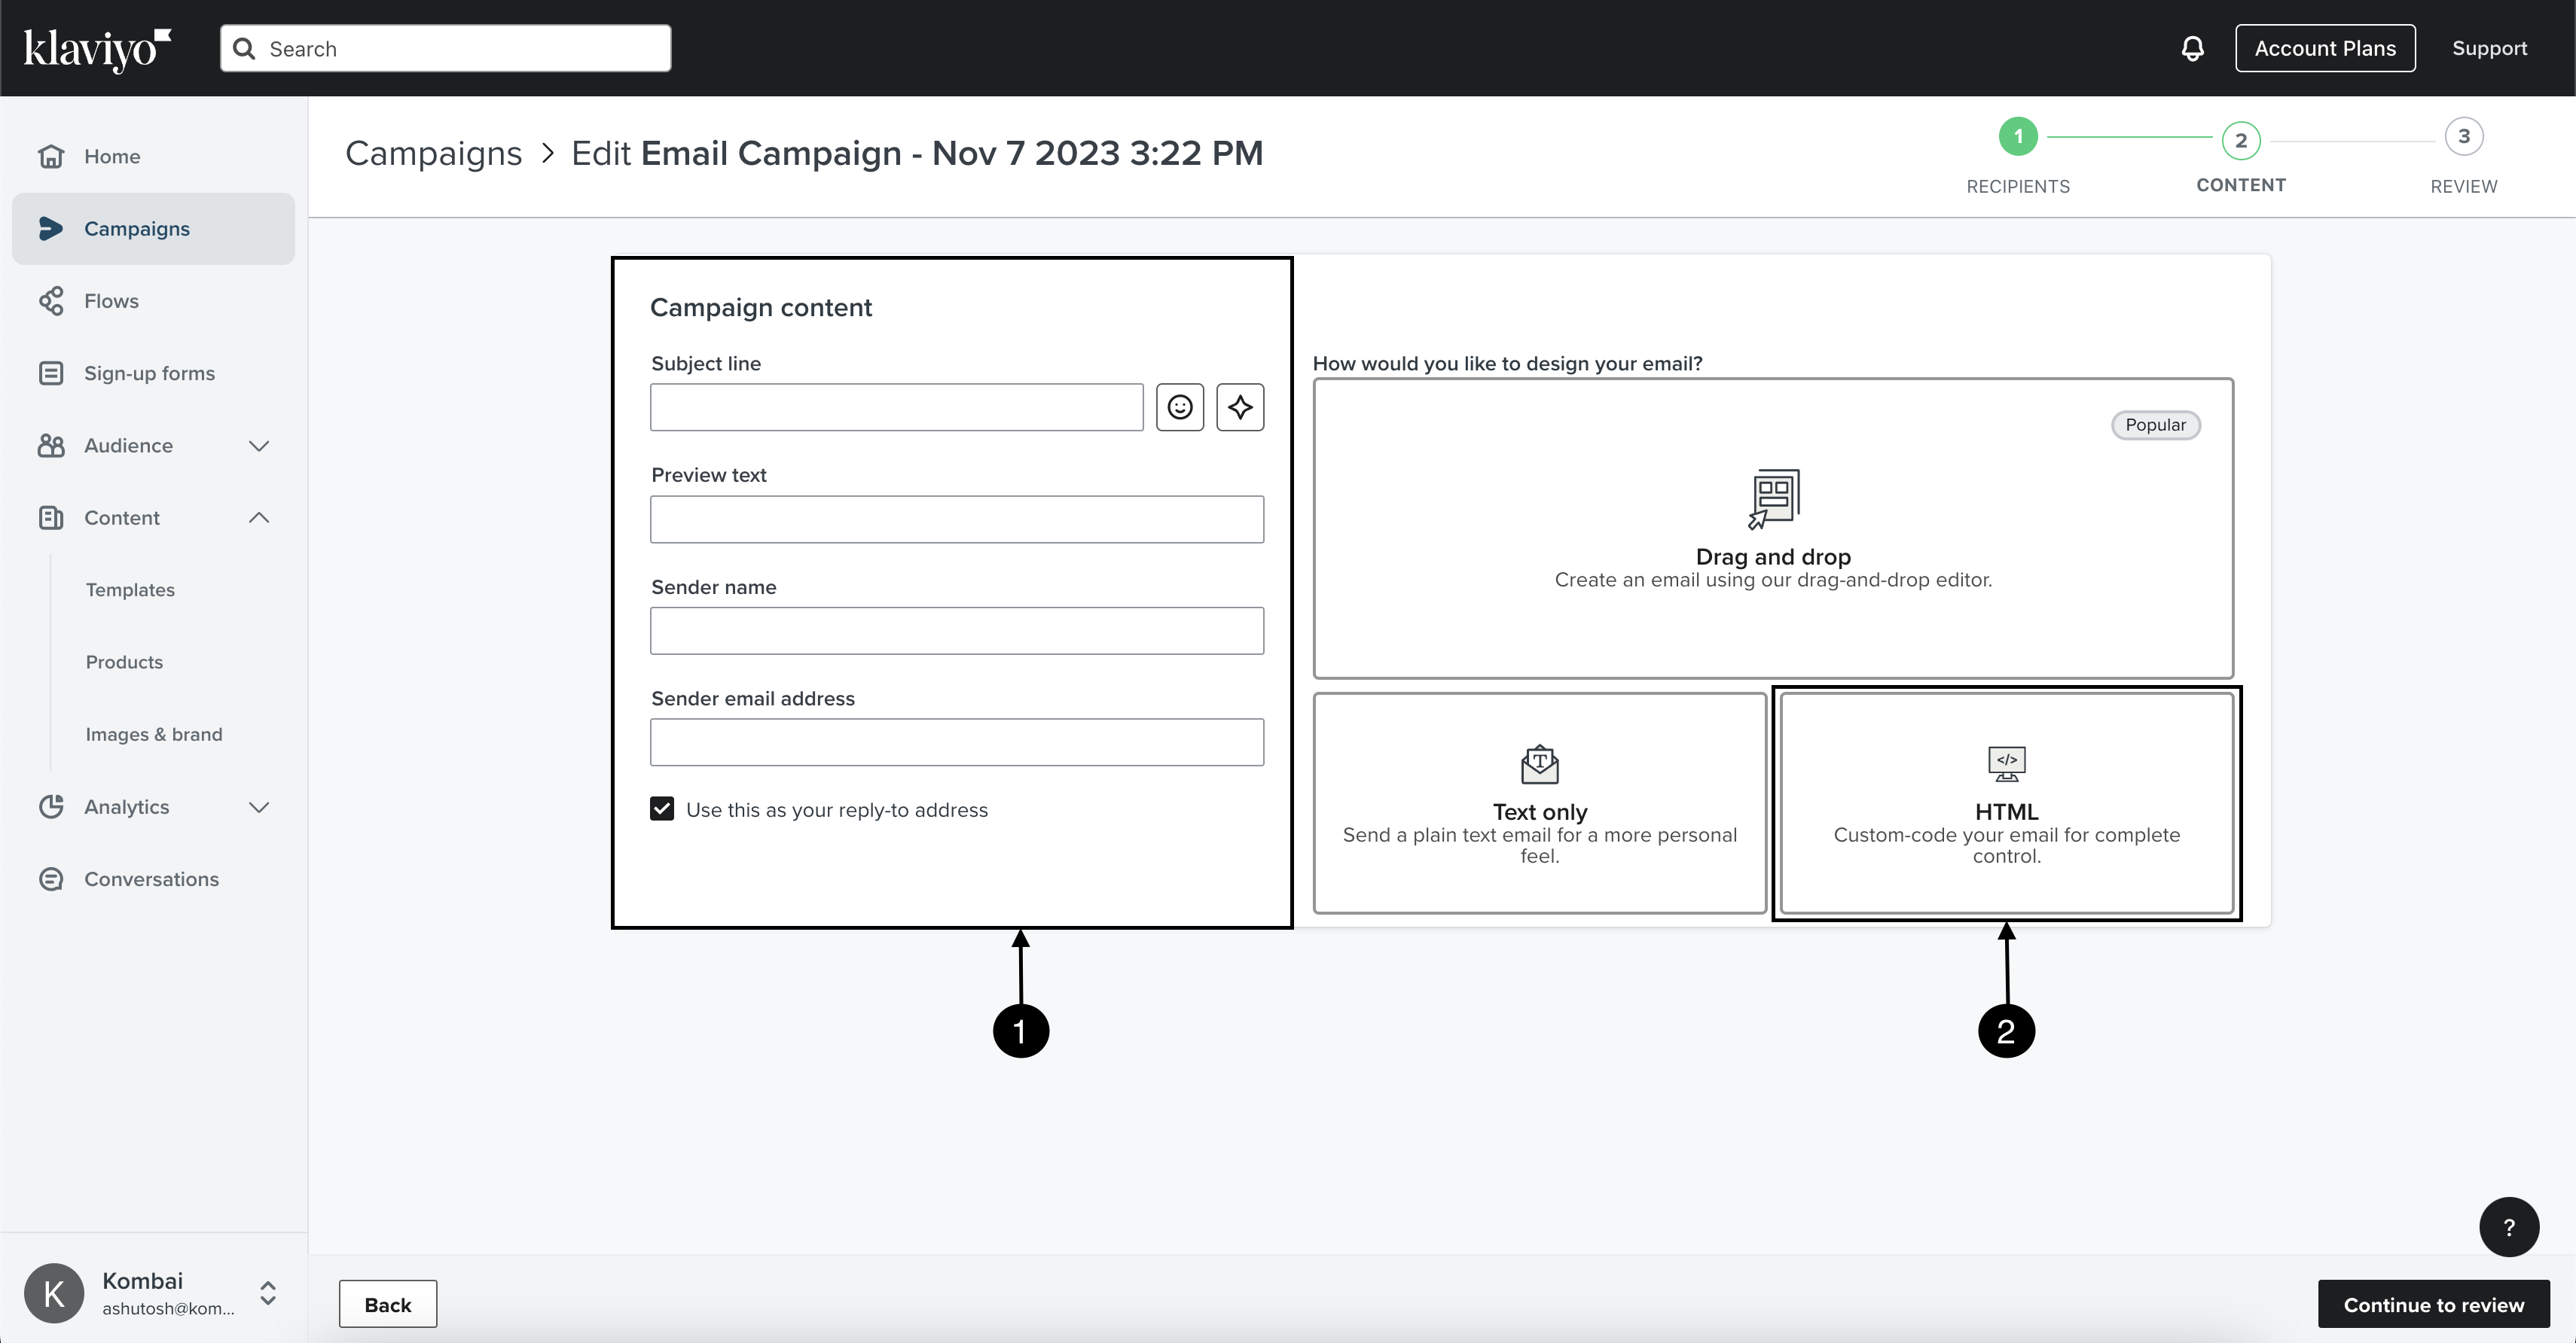This screenshot has width=2576, height=1343.
Task: Click the Account Plans button
Action: tap(2325, 48)
